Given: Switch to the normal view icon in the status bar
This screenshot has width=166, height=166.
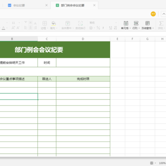Looking at the screenshot, I should click(x=152, y=163).
